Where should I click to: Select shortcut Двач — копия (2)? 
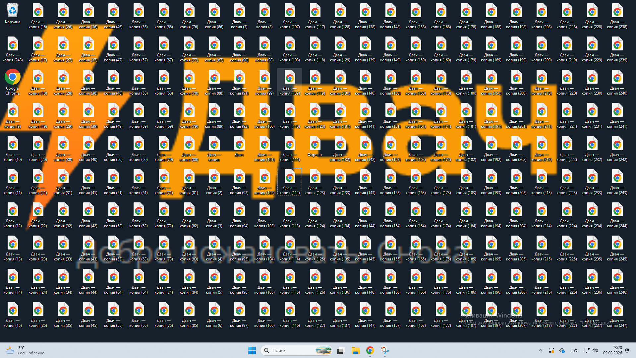(x=214, y=182)
